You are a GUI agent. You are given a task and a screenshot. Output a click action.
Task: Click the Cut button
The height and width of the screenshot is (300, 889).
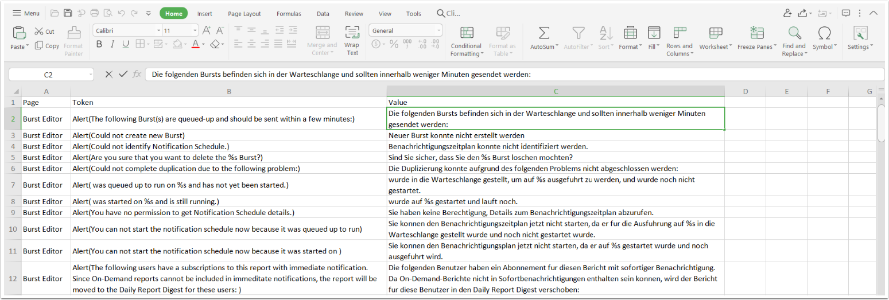(45, 32)
